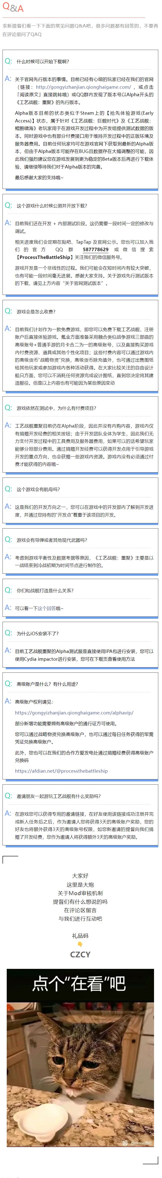Click the Q: icon beside "游戏会是怎么收费?"
The width and height of the screenshot is (162, 1178).
[x=8, y=311]
